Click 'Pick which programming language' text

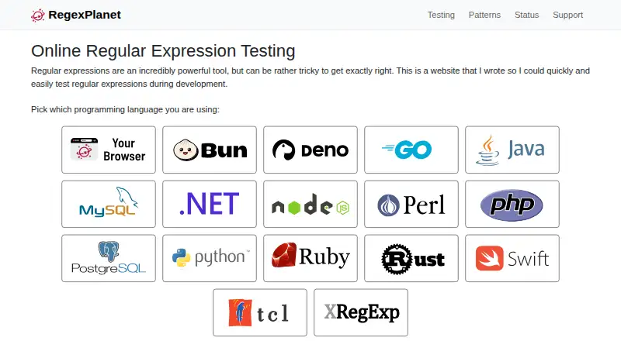click(125, 109)
